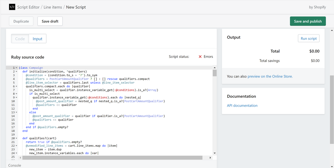This screenshot has height=168, width=334.
Task: Click the New Script breadcrumb title
Action: coord(76,7)
